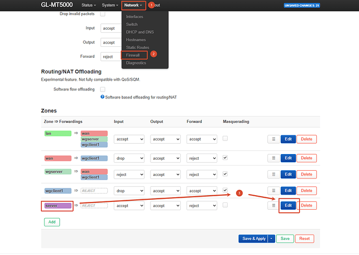
Task: Click the red wan zone label
Action: click(58, 158)
